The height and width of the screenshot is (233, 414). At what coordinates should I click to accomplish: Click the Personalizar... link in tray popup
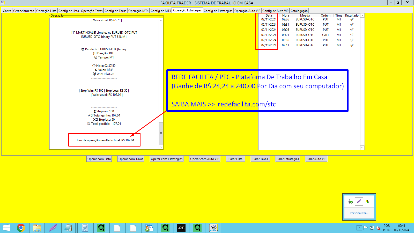click(x=359, y=213)
